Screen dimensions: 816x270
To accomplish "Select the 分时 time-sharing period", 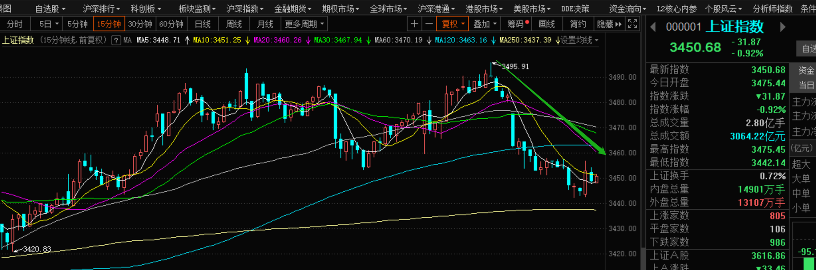I will pyautogui.click(x=15, y=24).
